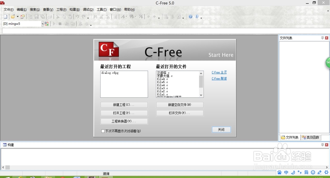
Task: Click 打开工程(P)... button
Action: [x=124, y=113]
